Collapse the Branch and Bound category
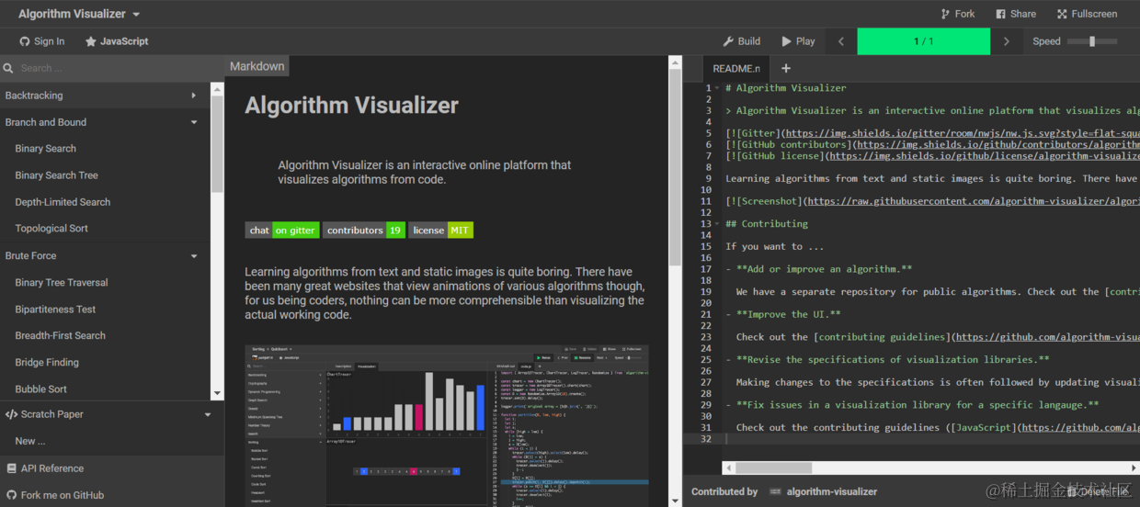The height and width of the screenshot is (507, 1140). (104, 122)
